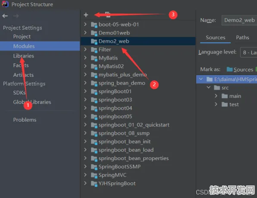Click the plus icon to add module
This screenshot has width=257, height=198.
[86, 15]
